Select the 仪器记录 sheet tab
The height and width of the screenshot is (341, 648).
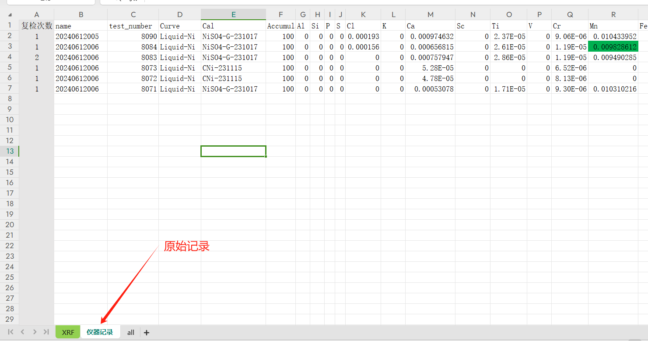100,332
